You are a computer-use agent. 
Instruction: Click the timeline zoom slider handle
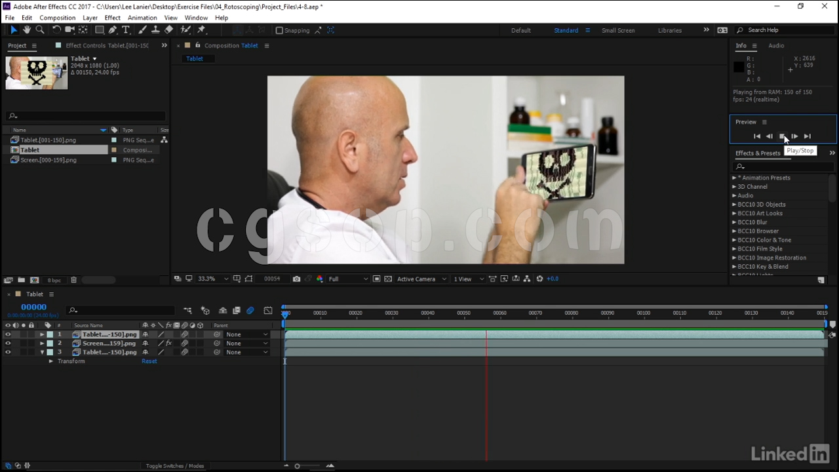tap(297, 466)
